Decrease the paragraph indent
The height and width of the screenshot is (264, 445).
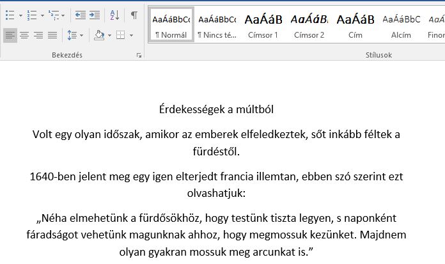pos(81,15)
